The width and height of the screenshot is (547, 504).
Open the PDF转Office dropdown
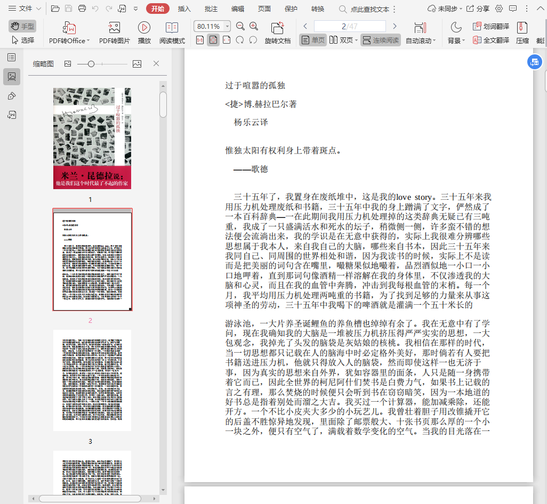(69, 33)
